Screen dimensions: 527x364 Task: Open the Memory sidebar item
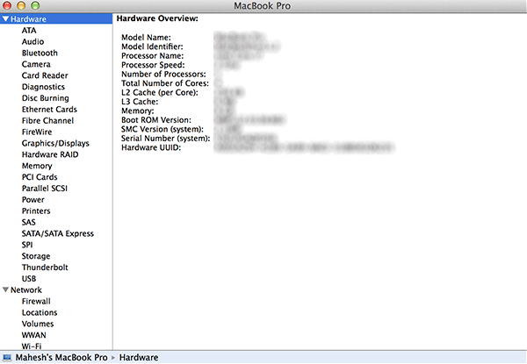pyautogui.click(x=37, y=166)
